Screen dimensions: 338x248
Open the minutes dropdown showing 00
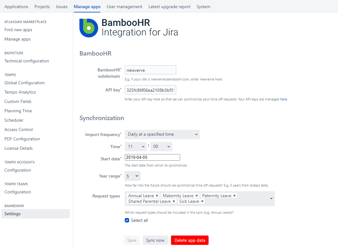click(161, 147)
